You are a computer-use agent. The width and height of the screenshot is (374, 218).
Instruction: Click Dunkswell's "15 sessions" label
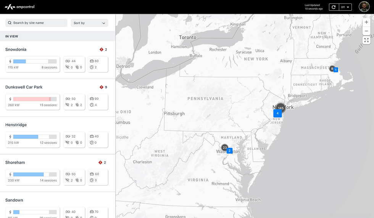pyautogui.click(x=48, y=105)
